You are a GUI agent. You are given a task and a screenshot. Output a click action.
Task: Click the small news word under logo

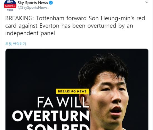pos(10,10)
